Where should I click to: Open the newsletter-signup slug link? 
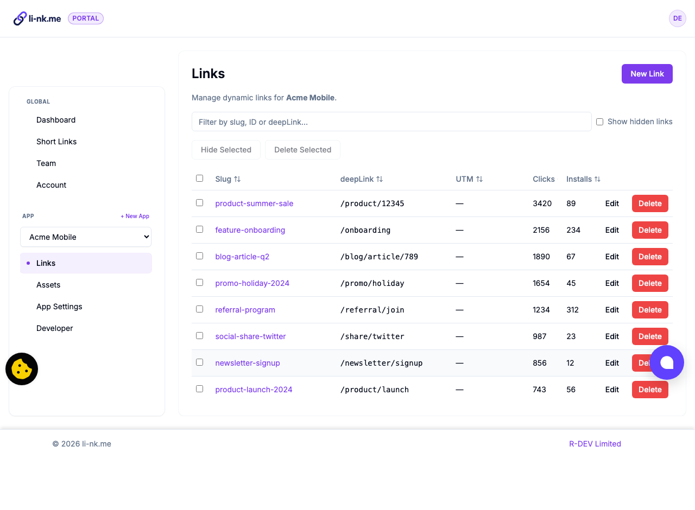pyautogui.click(x=248, y=363)
